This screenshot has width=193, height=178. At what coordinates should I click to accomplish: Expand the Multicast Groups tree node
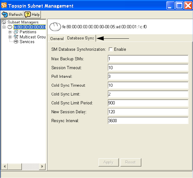click(x=10, y=37)
